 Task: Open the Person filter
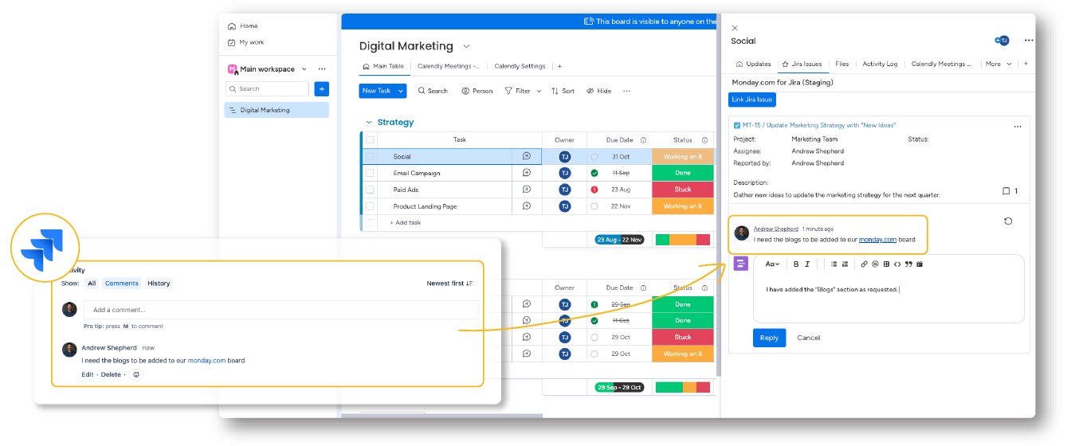point(477,91)
